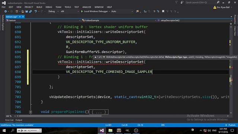
Task: Open File Explorer from the taskbar
Action: click(110, 131)
